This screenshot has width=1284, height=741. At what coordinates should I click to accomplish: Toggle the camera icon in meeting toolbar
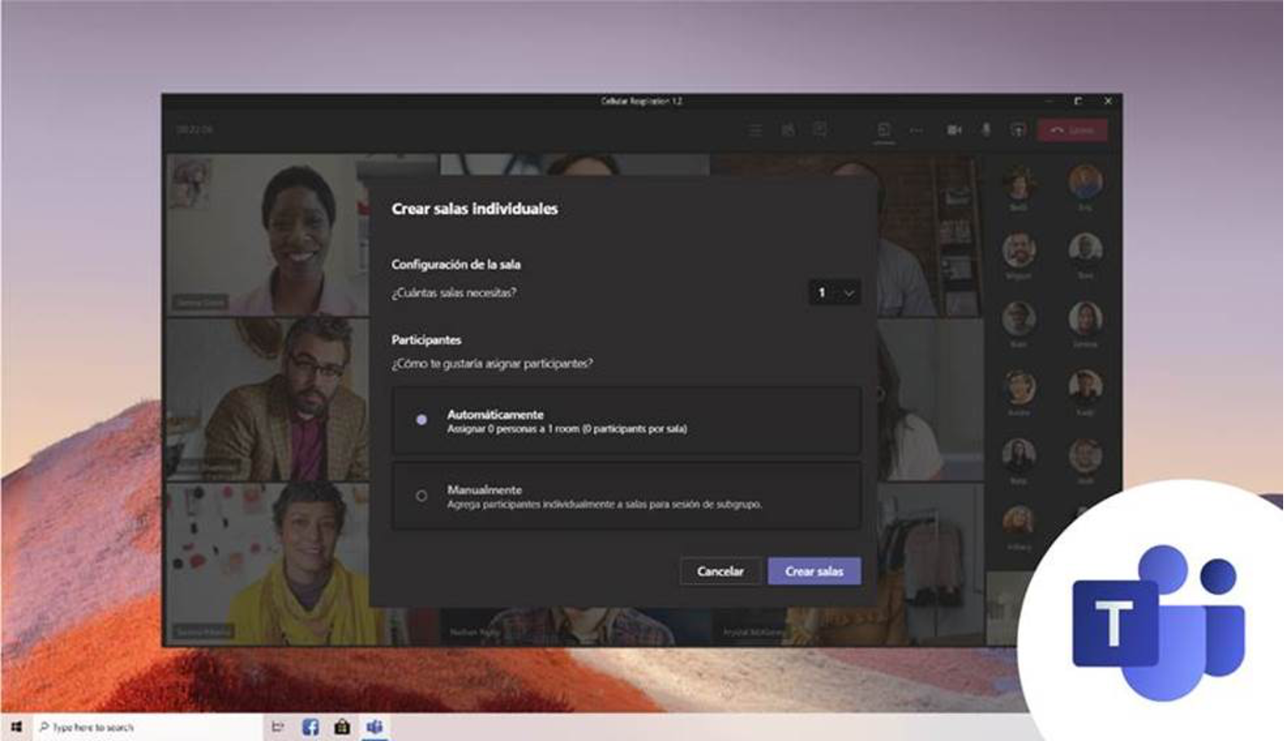(x=954, y=130)
